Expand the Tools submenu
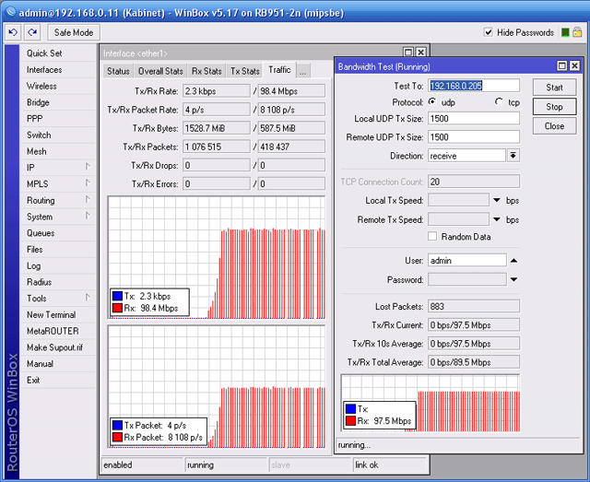 pyautogui.click(x=88, y=298)
